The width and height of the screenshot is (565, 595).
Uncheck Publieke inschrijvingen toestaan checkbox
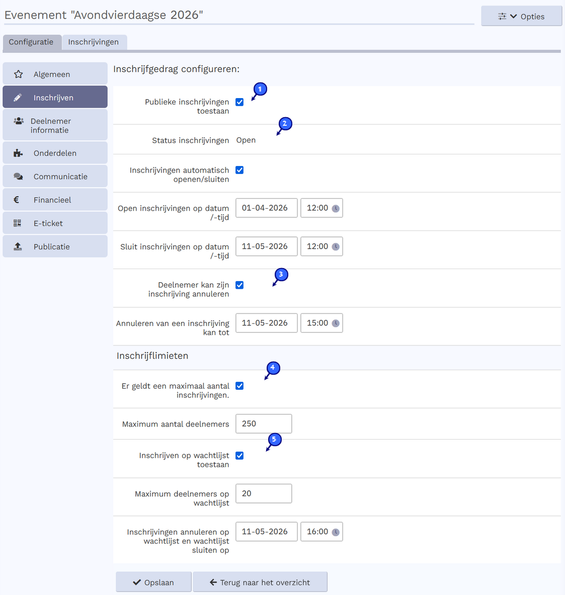pyautogui.click(x=239, y=102)
